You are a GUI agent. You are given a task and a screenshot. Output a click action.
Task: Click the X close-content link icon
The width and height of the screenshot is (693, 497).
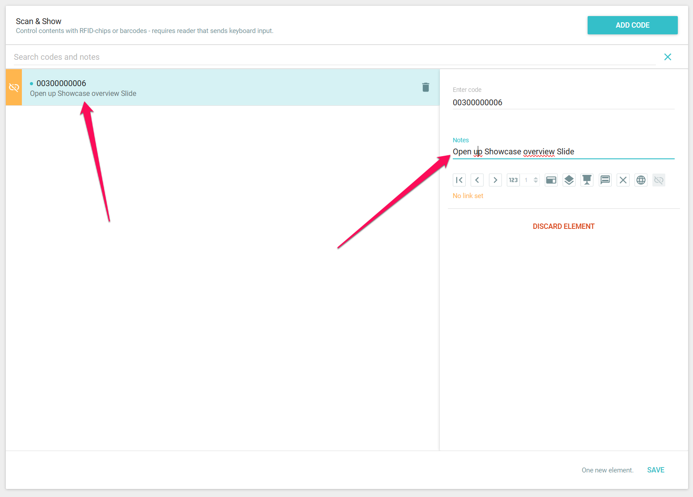(623, 180)
